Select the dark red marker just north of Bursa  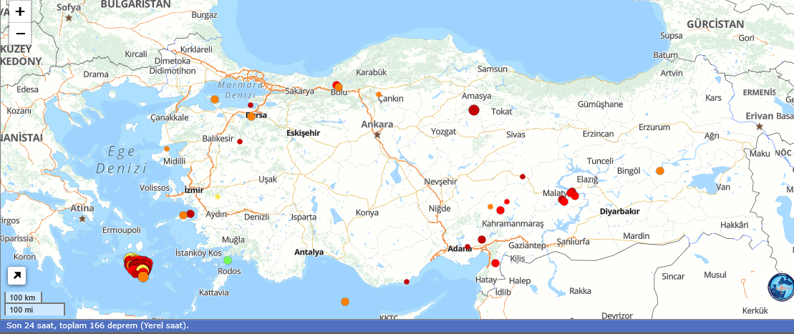point(250,105)
